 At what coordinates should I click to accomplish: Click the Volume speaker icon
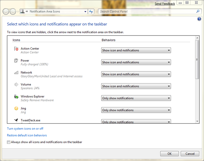point(16,85)
